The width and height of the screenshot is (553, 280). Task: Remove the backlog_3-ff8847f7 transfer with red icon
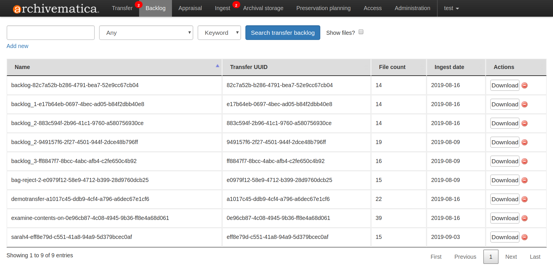[x=524, y=161]
